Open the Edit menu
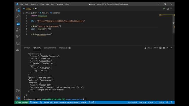The height and width of the screenshot is (106, 189). click(27, 4)
